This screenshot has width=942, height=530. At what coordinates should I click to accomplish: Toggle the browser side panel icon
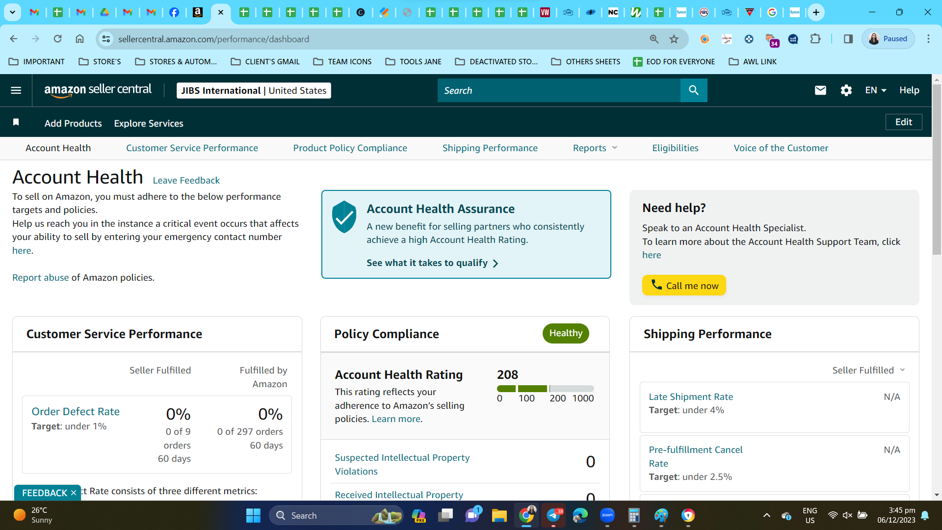click(848, 39)
